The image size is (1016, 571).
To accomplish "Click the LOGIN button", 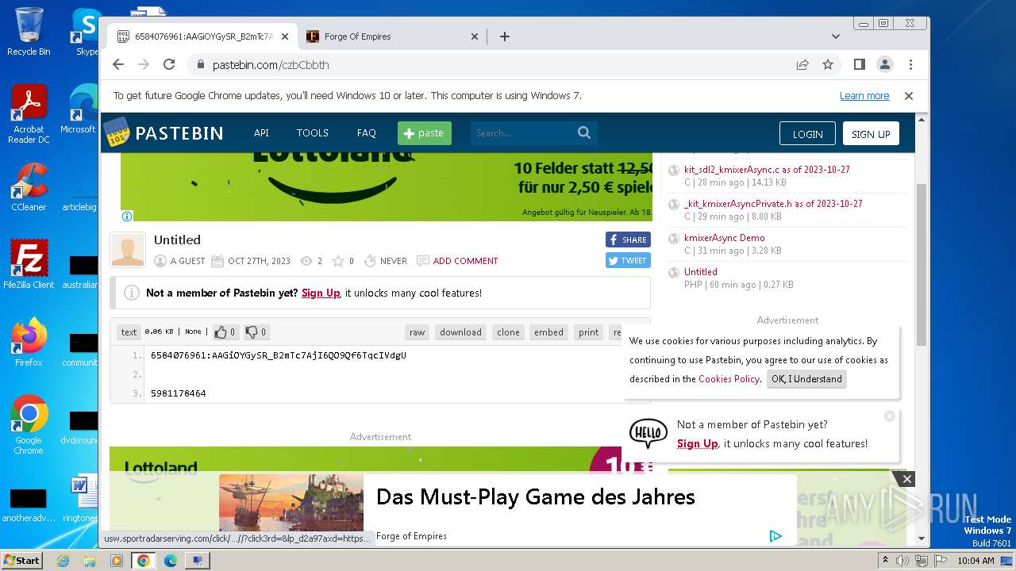I will [807, 134].
